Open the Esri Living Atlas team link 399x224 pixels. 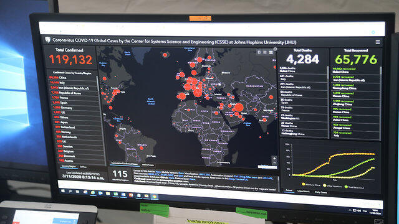click(x=246, y=177)
